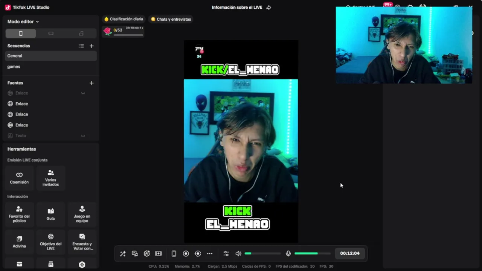The height and width of the screenshot is (271, 482).
Task: Add a new source in Fuentes
Action: (x=92, y=83)
